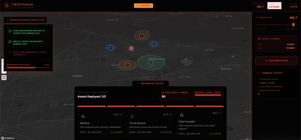Adjust the Magnitude slider handle
301x140 pixels.
293,25
